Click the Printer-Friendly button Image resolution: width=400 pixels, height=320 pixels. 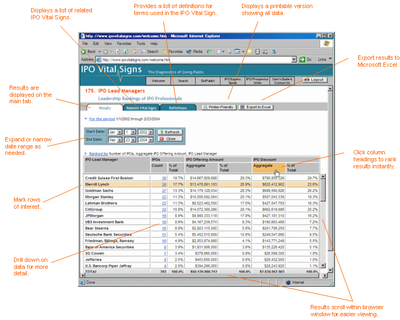pyautogui.click(x=219, y=107)
